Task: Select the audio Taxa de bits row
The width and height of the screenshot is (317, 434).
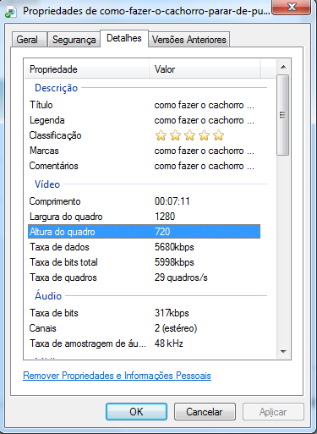Action: (x=144, y=313)
